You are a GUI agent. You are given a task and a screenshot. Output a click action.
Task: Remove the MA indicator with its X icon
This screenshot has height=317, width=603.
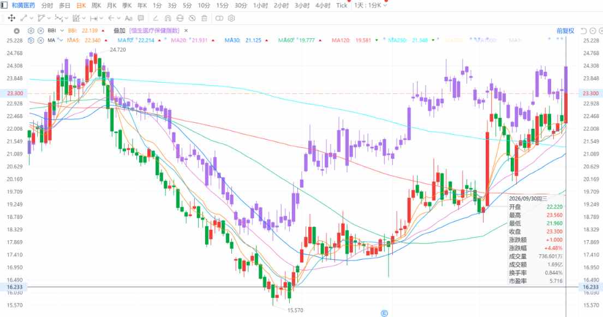[40, 40]
